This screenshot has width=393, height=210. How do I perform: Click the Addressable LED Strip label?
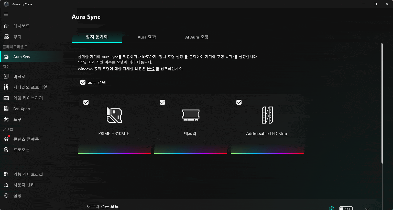click(267, 133)
